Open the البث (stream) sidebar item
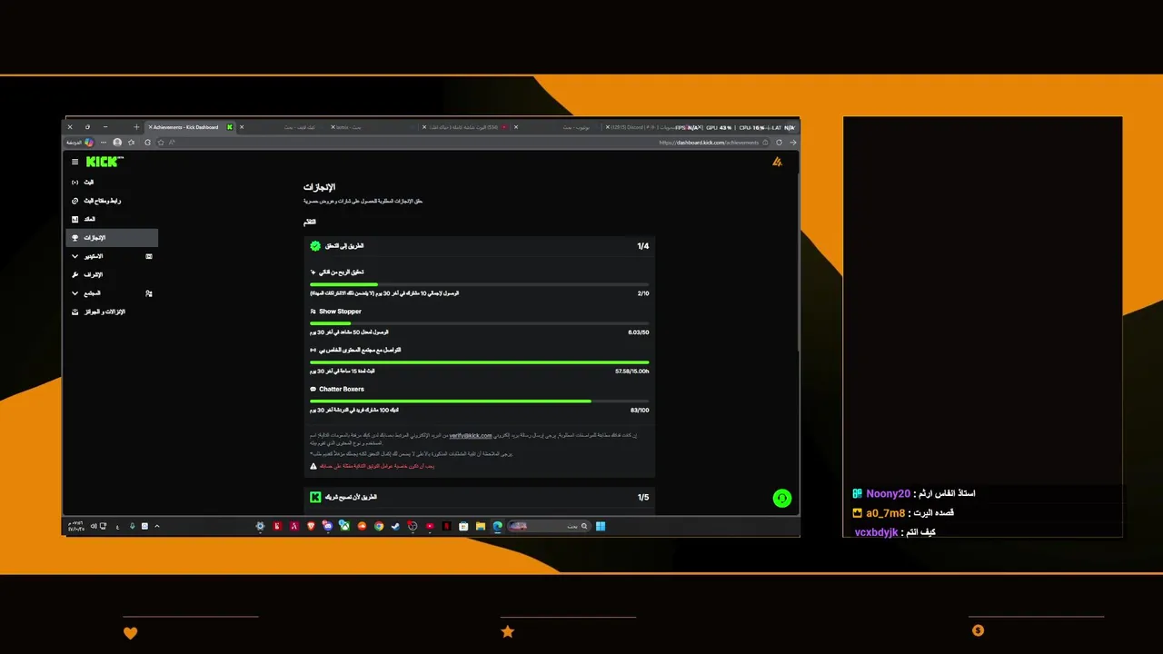 [112, 183]
